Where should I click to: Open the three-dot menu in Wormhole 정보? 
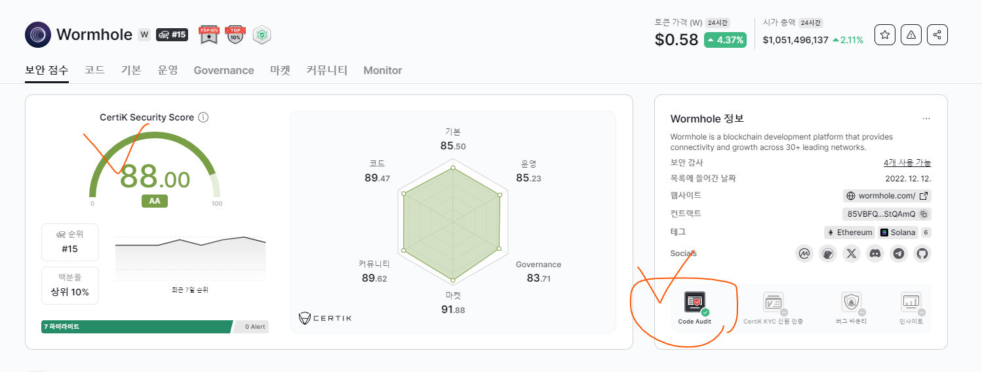click(926, 119)
